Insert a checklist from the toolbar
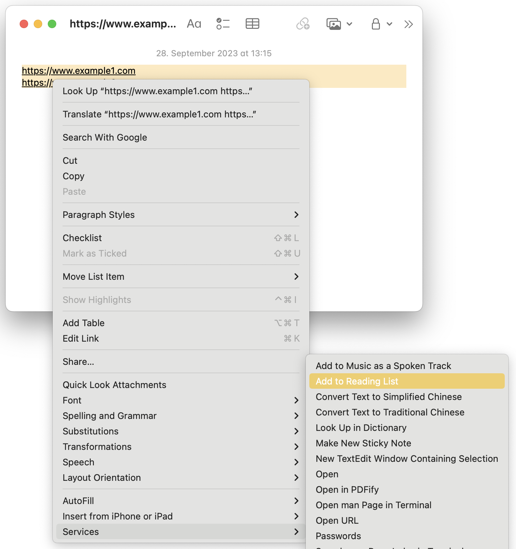Screen dimensions: 516x549 point(223,24)
